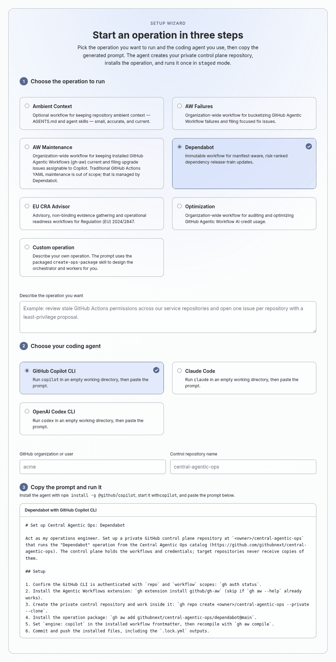
Task: Select the OpenAI Codex CLI radio button
Action: (x=27, y=411)
